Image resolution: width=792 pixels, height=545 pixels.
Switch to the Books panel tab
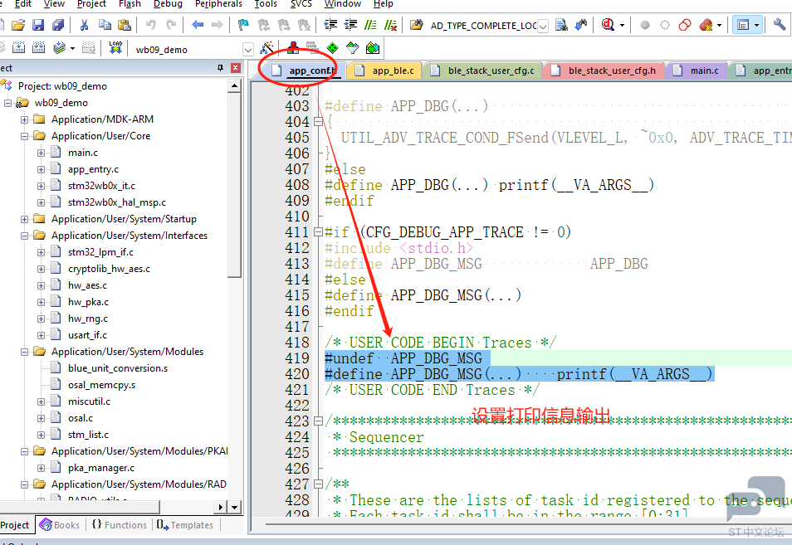click(x=60, y=525)
